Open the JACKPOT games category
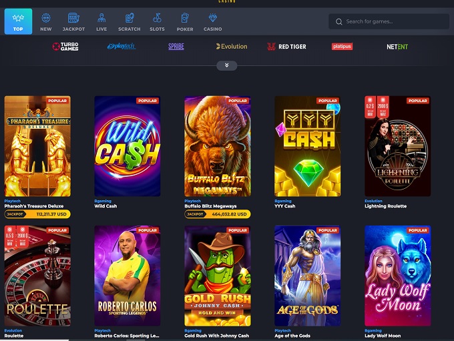 (x=73, y=21)
